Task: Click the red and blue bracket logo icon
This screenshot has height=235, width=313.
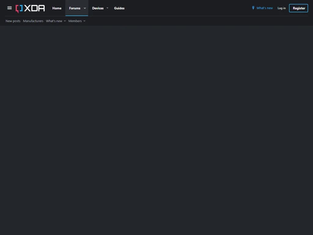Action: (x=19, y=9)
